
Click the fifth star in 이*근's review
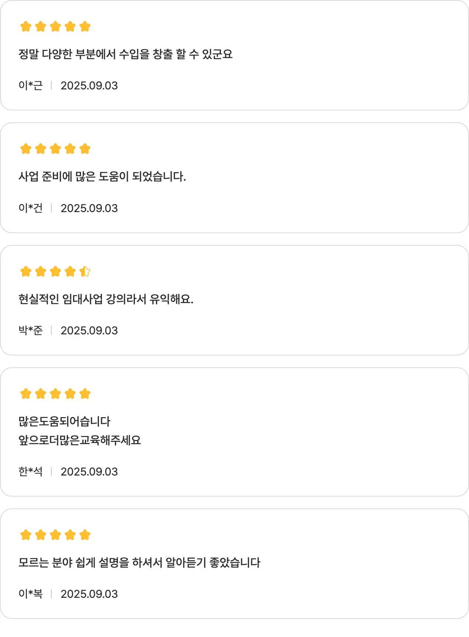[85, 27]
